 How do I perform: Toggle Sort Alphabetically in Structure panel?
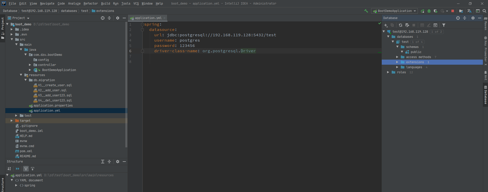click(x=9, y=169)
